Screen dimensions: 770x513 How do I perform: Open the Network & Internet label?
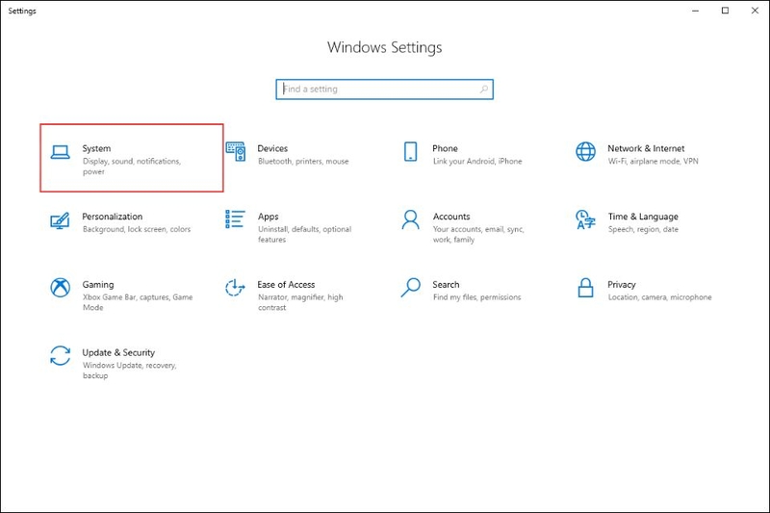(646, 148)
